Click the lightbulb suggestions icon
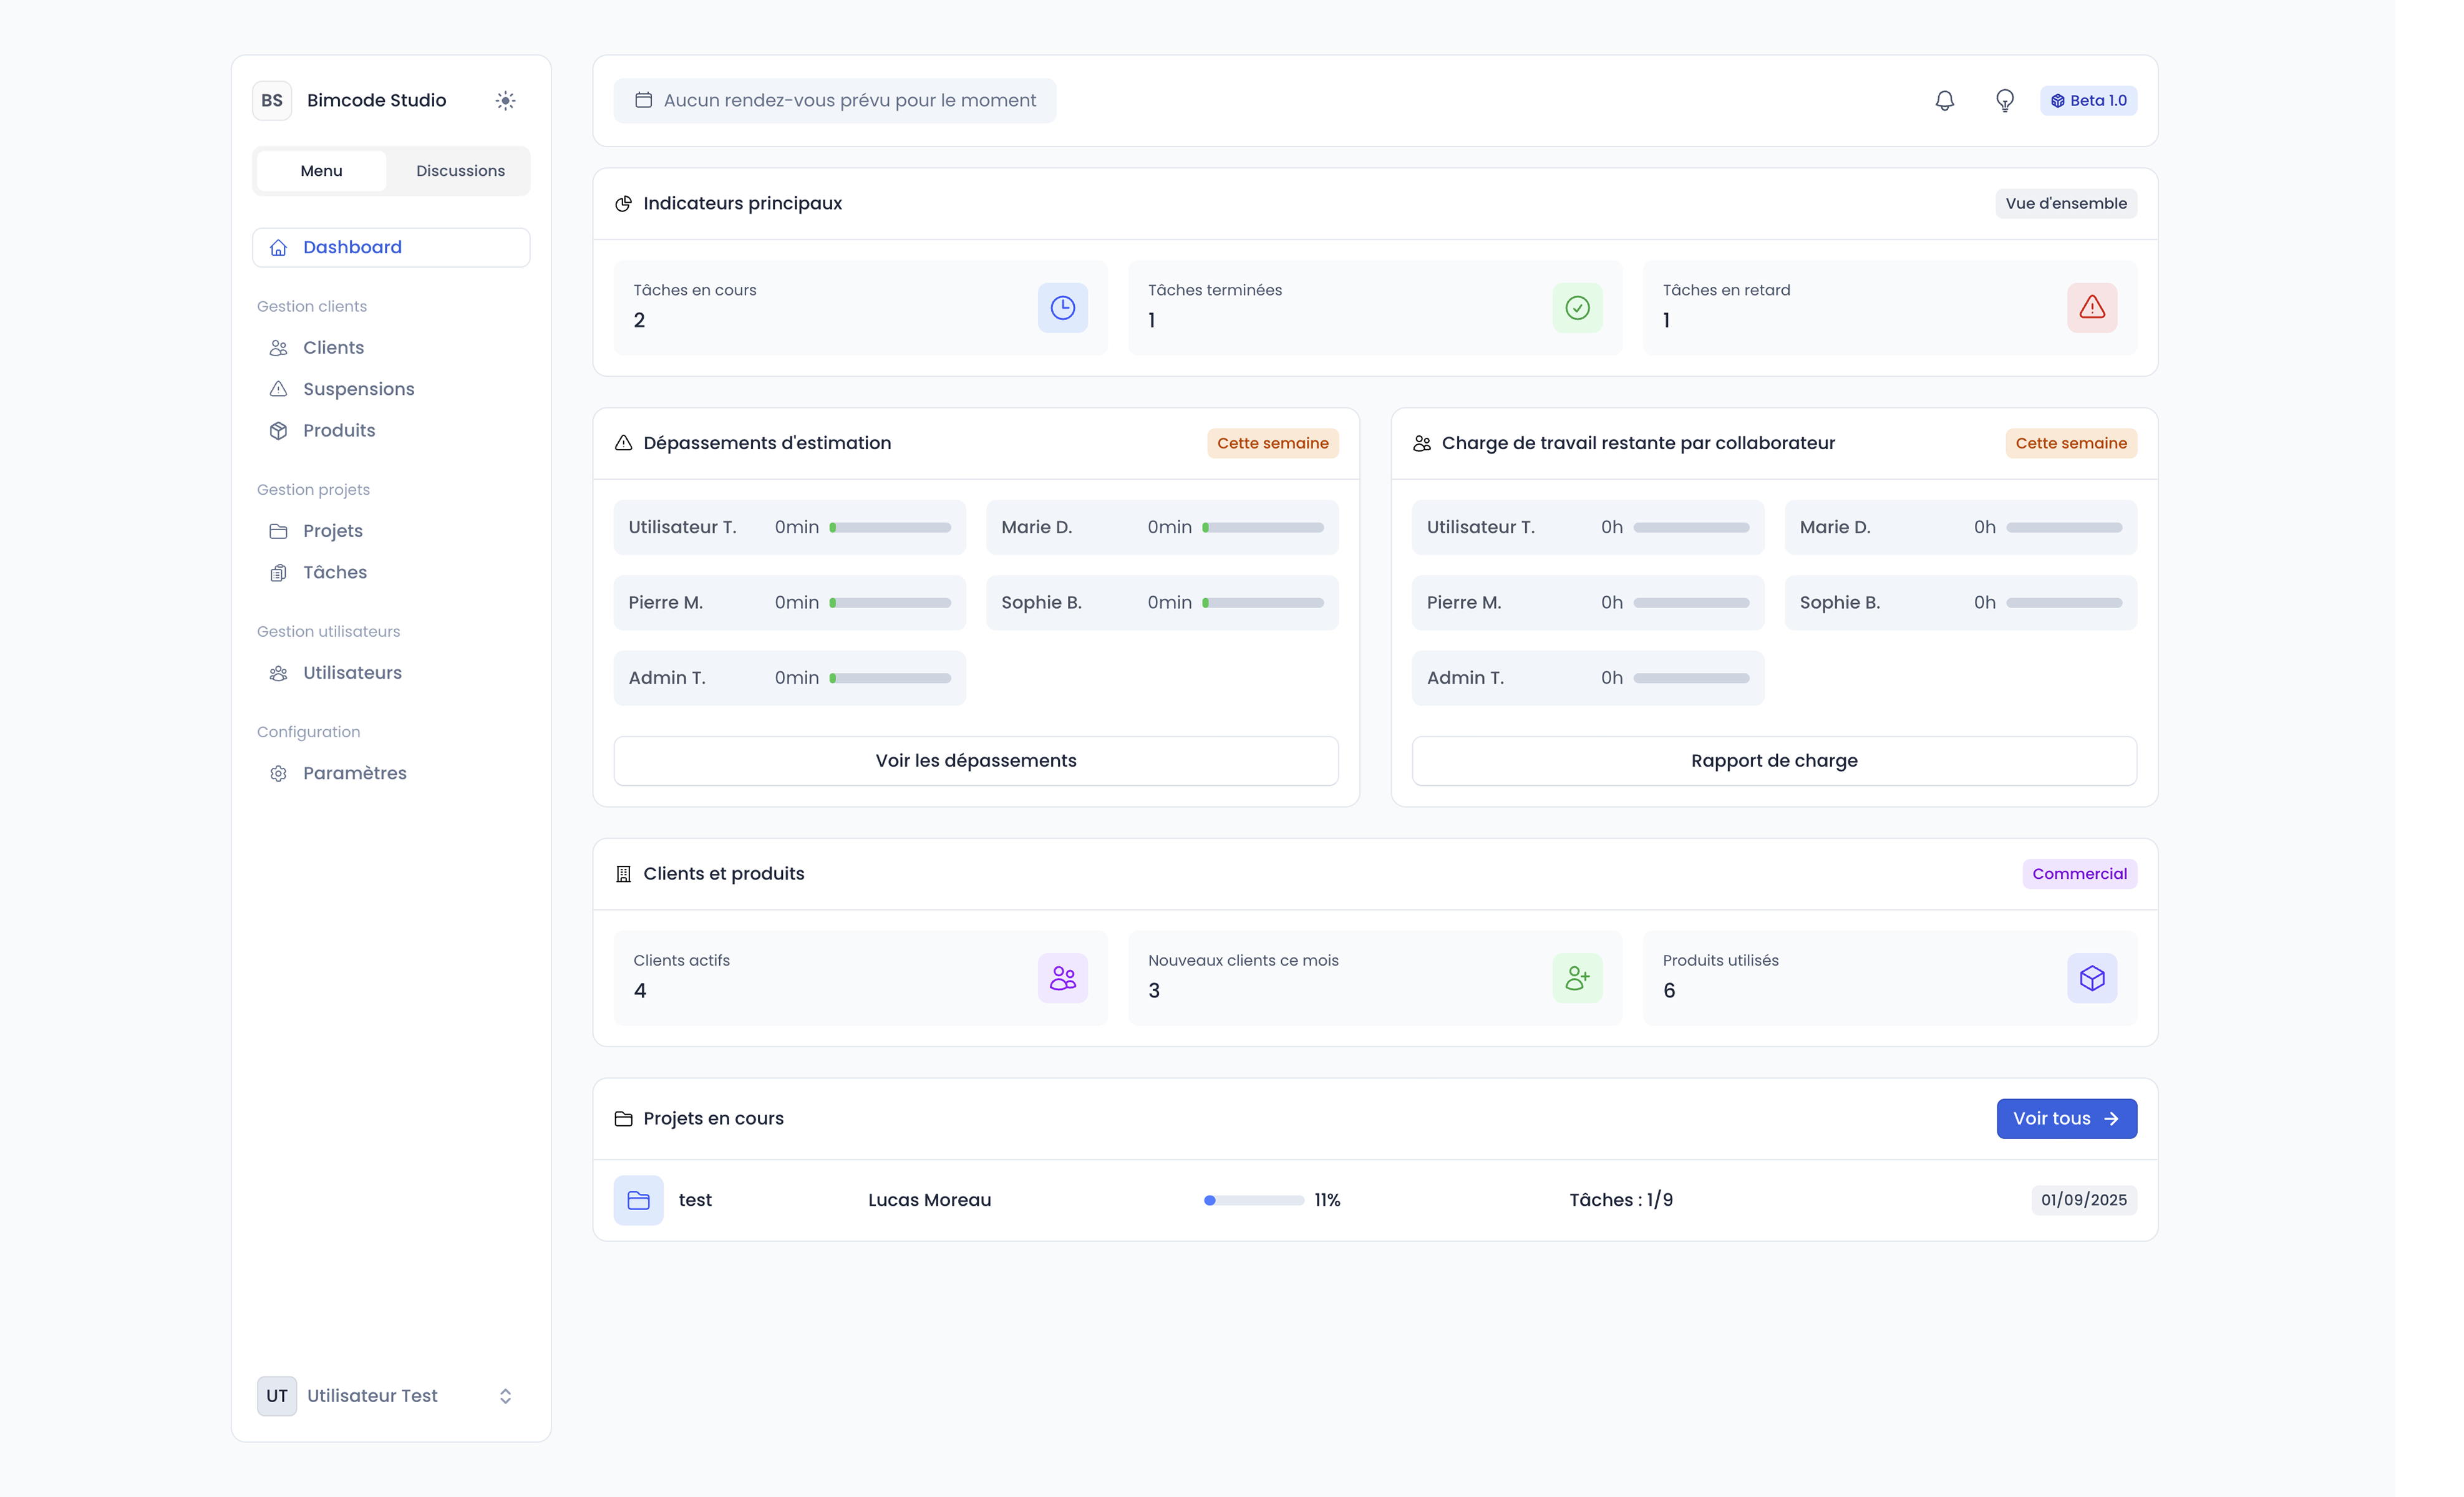 coord(2004,100)
